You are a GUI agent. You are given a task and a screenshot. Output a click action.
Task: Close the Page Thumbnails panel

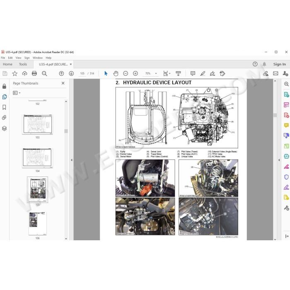tap(63, 83)
